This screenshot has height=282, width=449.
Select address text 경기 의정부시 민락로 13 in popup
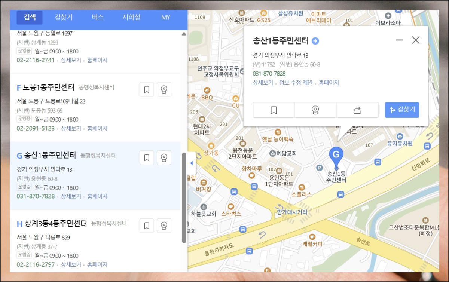[x=281, y=55]
